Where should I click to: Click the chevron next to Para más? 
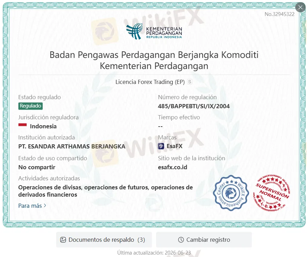(45, 206)
